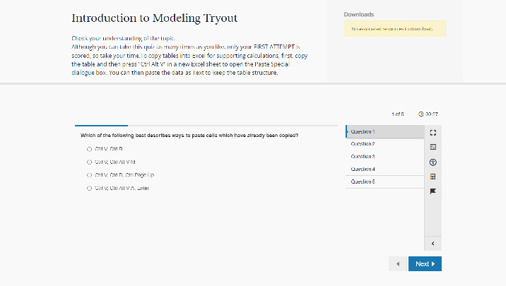506x286 pixels.
Task: Open the accessibility options icon
Action: (x=433, y=162)
